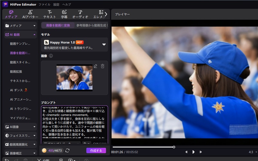
Task: Click the player progress slider handle
Action: [174, 147]
